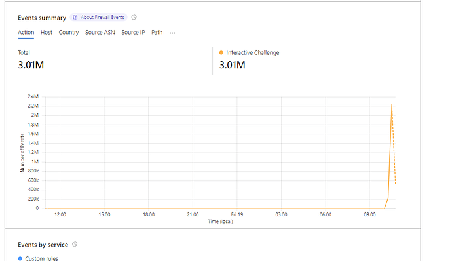This screenshot has height=261, width=452.
Task: Click the dashed orange line segment end
Action: click(x=395, y=183)
